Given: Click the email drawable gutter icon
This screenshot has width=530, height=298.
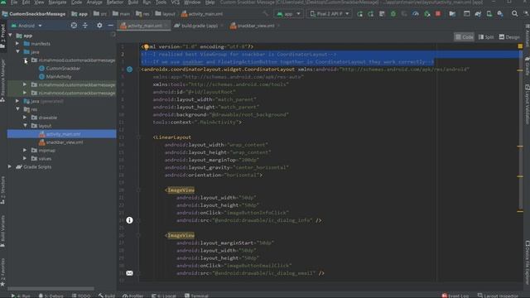Looking at the screenshot, I should (129, 273).
